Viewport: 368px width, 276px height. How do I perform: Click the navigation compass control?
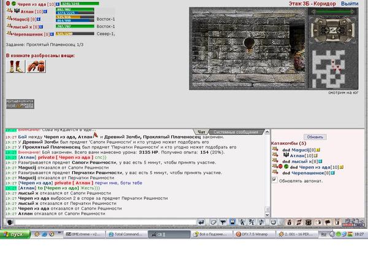click(x=333, y=30)
